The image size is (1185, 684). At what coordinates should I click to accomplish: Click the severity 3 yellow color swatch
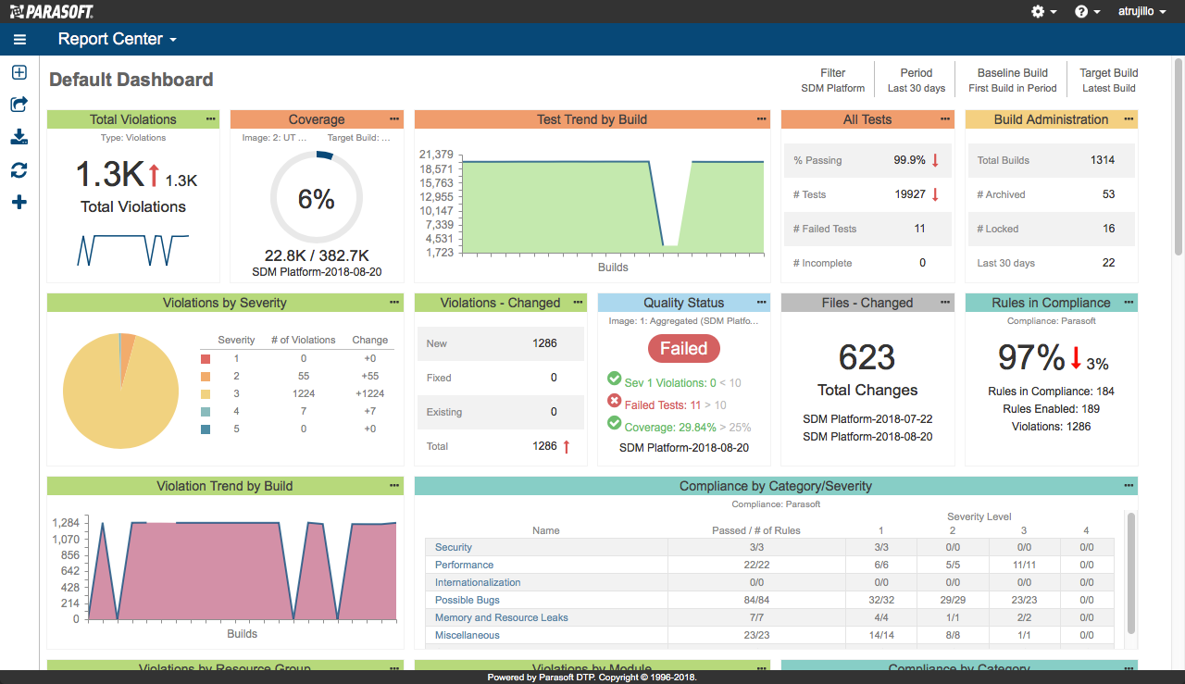tap(206, 393)
